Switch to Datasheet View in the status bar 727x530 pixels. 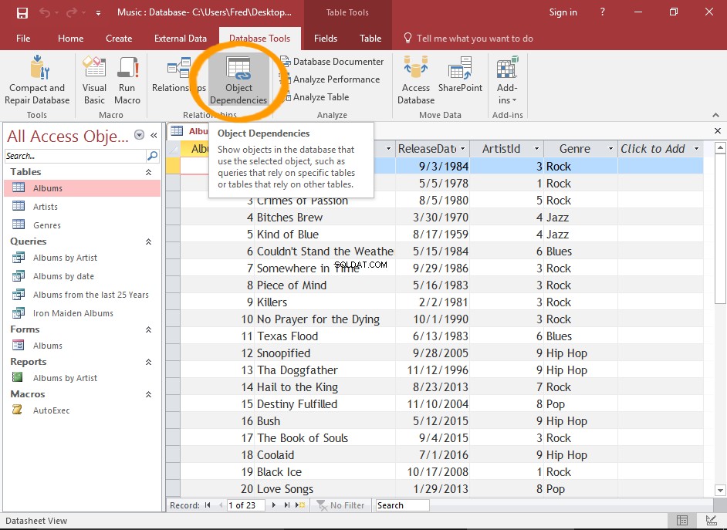coord(682,521)
